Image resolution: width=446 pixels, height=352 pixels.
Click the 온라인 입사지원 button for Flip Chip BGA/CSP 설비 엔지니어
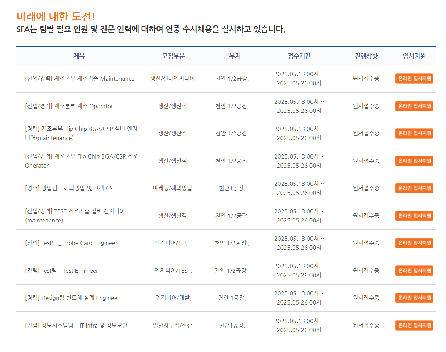(414, 133)
